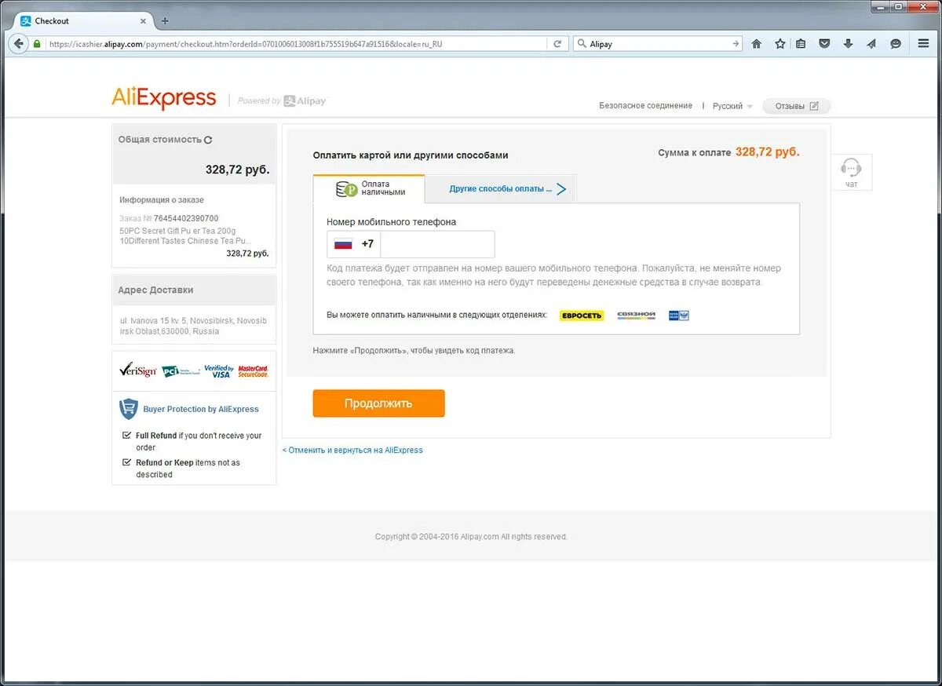Click the green padlock secure-site icon
Image resolution: width=942 pixels, height=686 pixels.
pyautogui.click(x=36, y=44)
